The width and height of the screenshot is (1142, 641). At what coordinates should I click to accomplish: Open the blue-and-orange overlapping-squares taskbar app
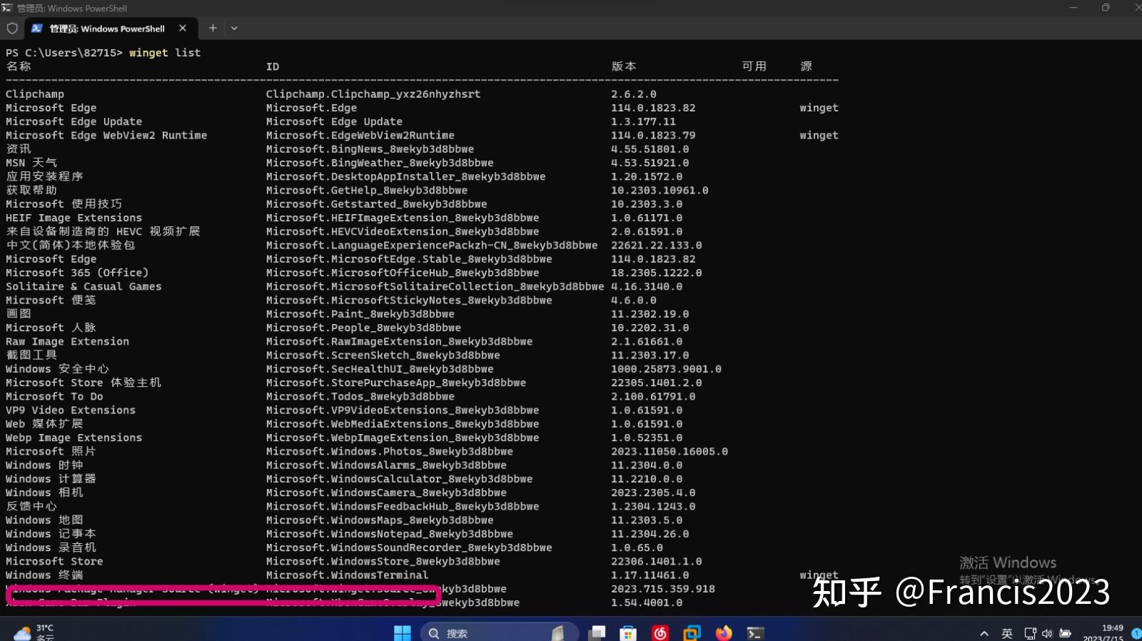pos(692,632)
